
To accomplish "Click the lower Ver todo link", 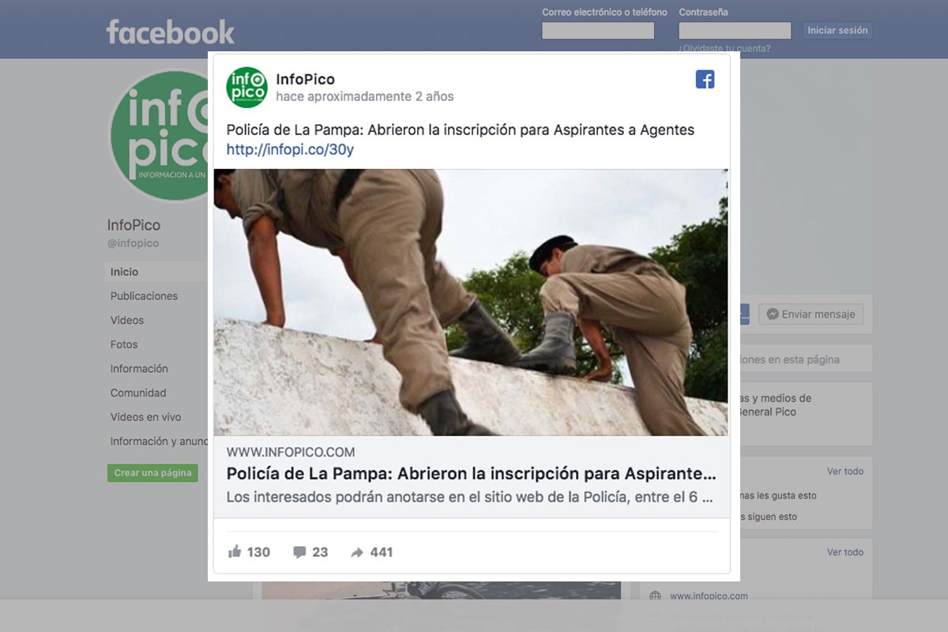I will [x=845, y=552].
